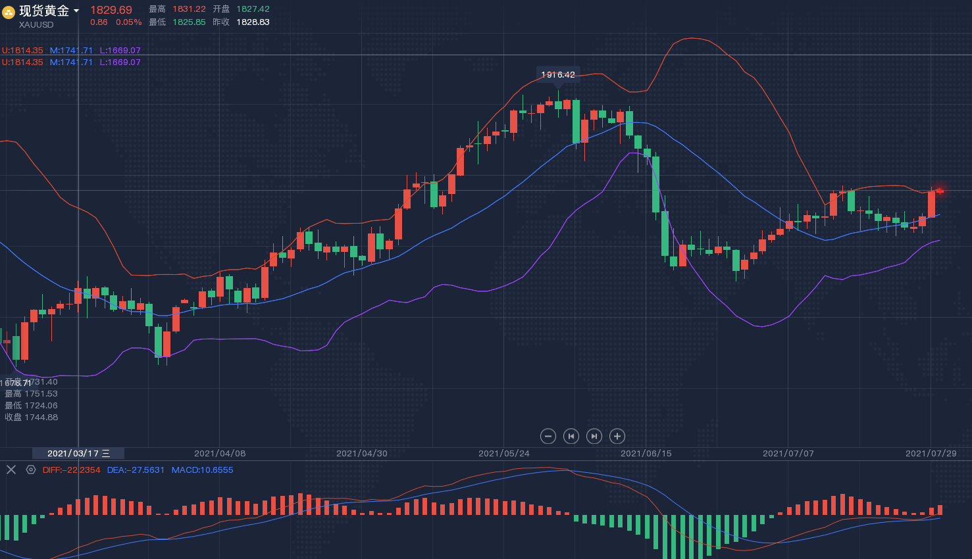Image resolution: width=972 pixels, height=559 pixels.
Task: Click the XAUUSD ticker label
Action: (x=36, y=25)
